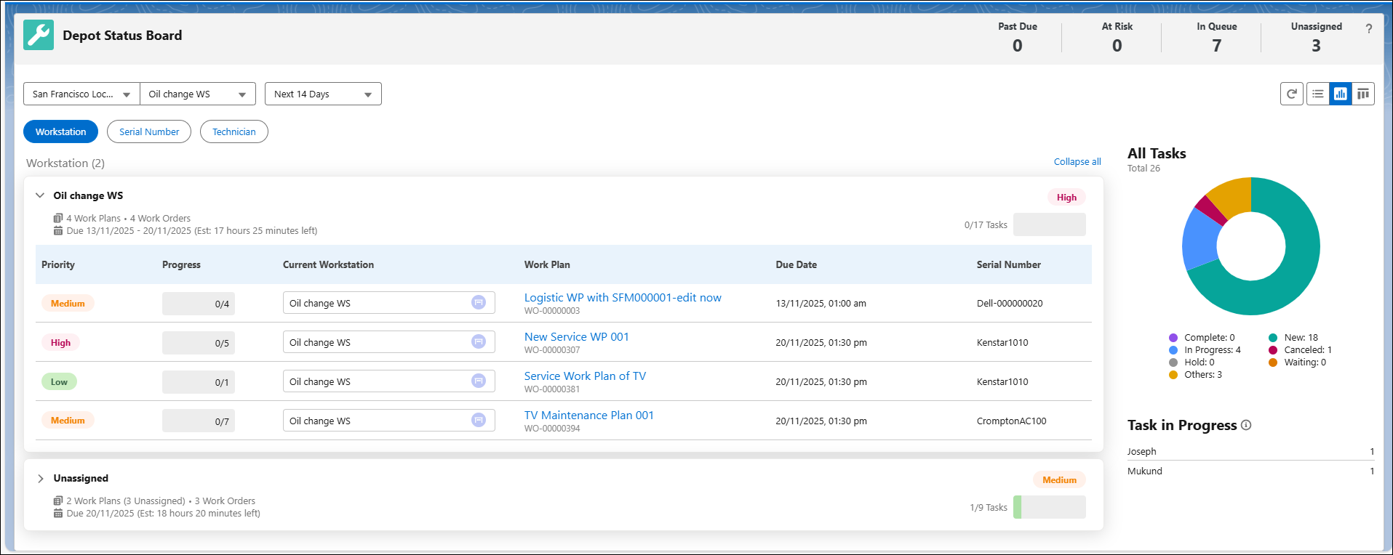1393x555 pixels.
Task: Click the 0/1 progress bar for Service Work Plan of TV
Action: pyautogui.click(x=199, y=382)
